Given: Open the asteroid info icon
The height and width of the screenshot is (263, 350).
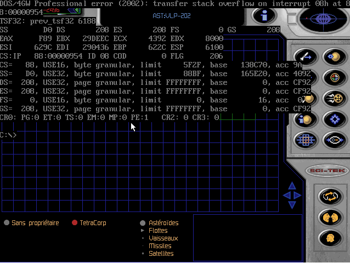Looking at the screenshot, I should (x=306, y=119).
